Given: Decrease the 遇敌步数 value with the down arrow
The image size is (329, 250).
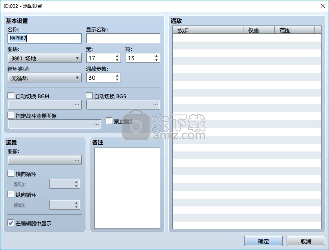Looking at the screenshot, I should (x=117, y=80).
